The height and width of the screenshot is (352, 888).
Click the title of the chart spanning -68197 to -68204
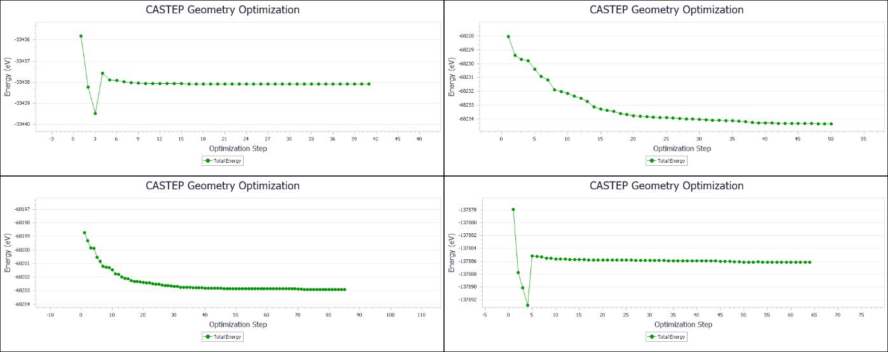pos(223,186)
